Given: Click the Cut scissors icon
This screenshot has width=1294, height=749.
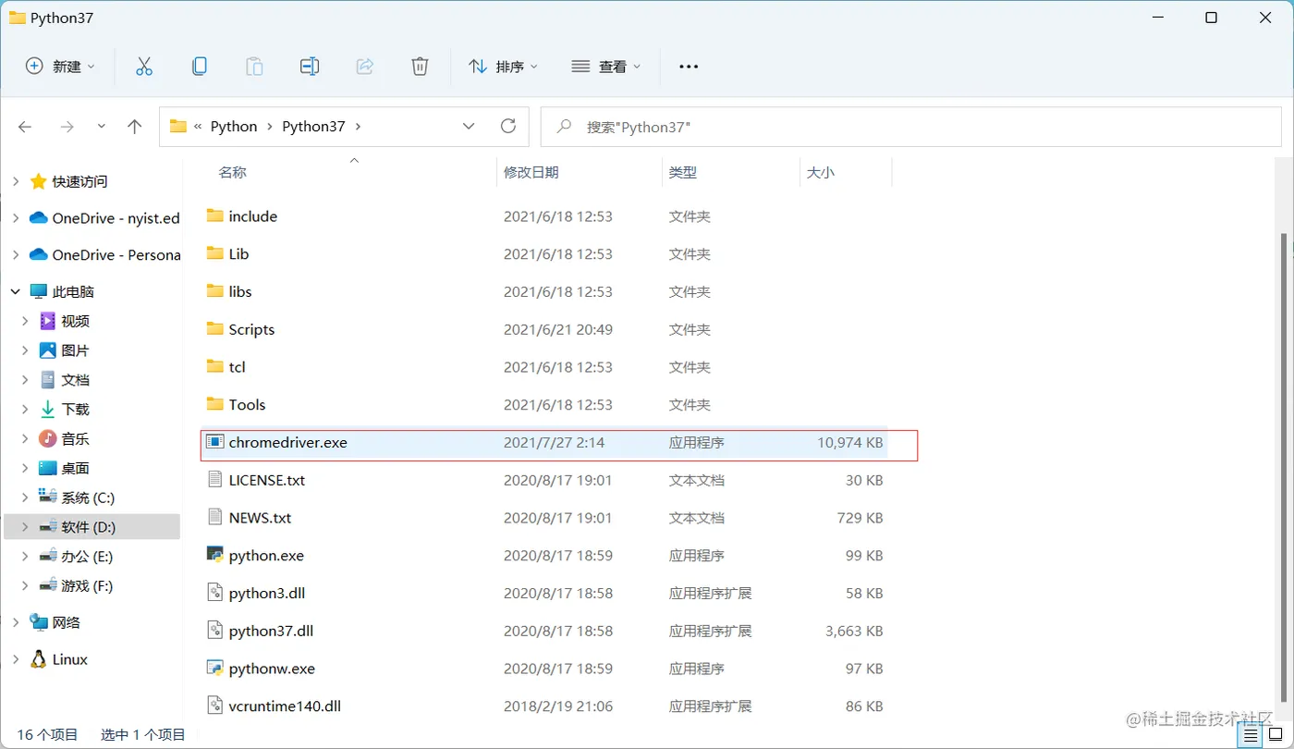Looking at the screenshot, I should tap(144, 67).
